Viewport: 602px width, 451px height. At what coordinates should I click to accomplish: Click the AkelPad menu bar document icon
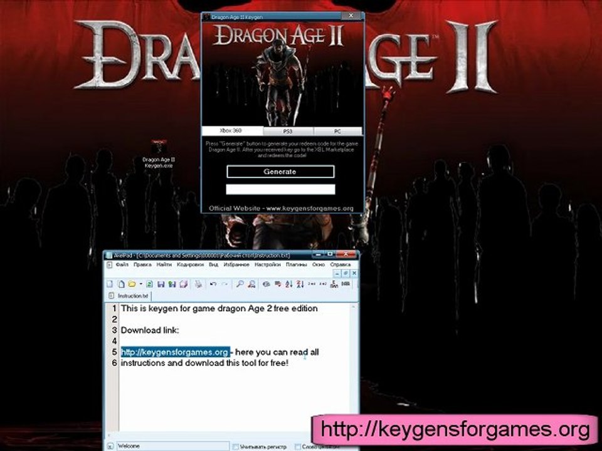point(109,264)
